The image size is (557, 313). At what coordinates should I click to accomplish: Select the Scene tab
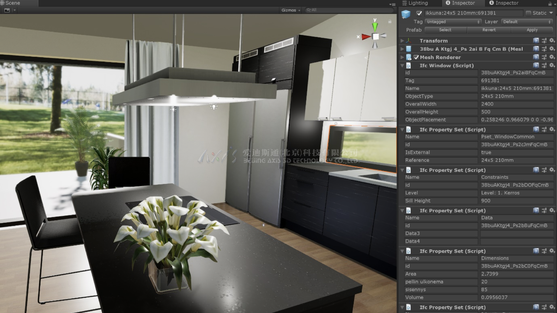(x=12, y=3)
